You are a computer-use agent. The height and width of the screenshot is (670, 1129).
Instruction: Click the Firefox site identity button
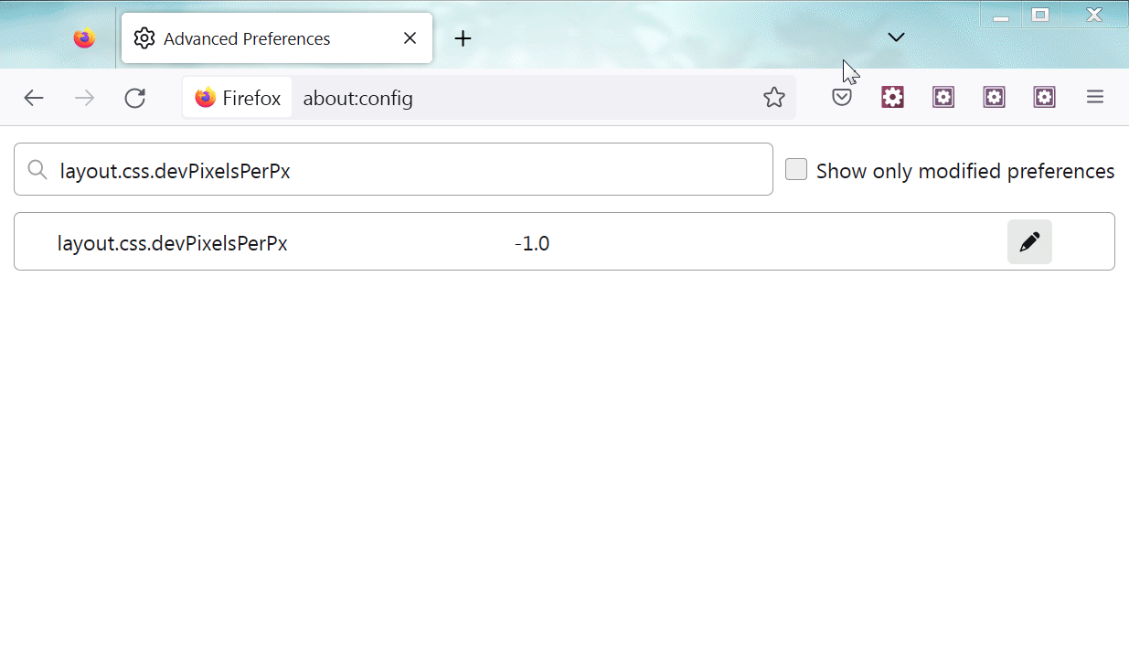(x=238, y=98)
